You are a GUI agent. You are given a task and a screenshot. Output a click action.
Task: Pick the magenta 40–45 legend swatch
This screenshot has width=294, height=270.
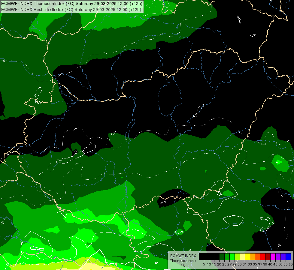273,256
